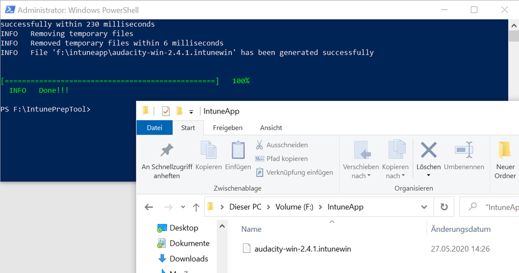Viewport: 519px width, 273px height.
Task: Click the Kopieren clipboard icon
Action: click(208, 150)
